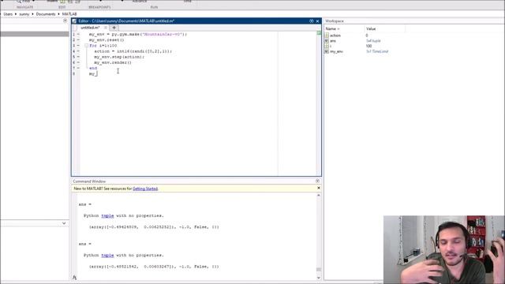
Task: Select the ans variable icon in Workspace
Action: 327,41
